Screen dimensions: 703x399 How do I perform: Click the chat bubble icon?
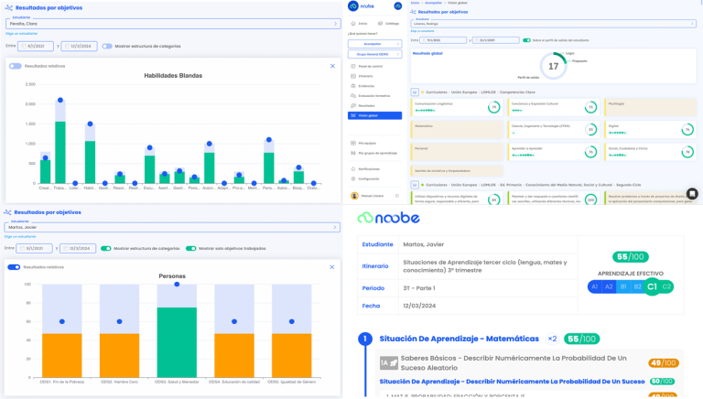[x=692, y=193]
